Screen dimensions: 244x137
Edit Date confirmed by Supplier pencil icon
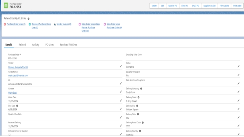coord(121,134)
